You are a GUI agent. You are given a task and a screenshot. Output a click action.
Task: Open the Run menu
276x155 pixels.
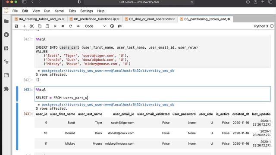[x=47, y=11]
